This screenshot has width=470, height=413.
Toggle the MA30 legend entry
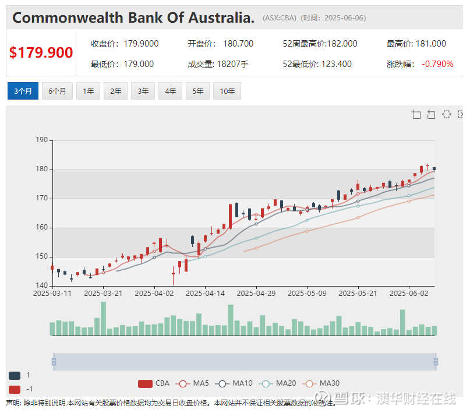pos(321,383)
